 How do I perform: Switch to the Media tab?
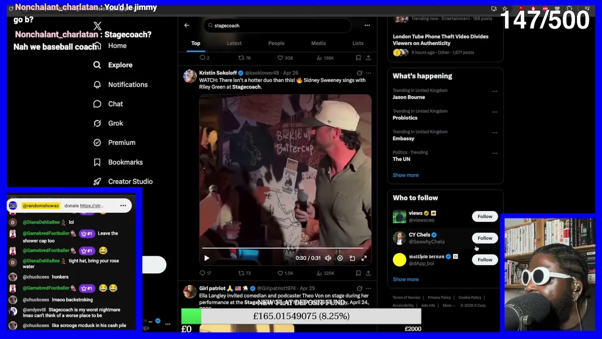[x=318, y=43]
